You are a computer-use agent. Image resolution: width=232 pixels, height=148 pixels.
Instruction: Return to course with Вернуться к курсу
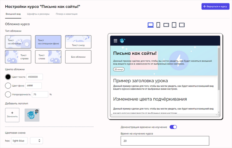(215, 7)
